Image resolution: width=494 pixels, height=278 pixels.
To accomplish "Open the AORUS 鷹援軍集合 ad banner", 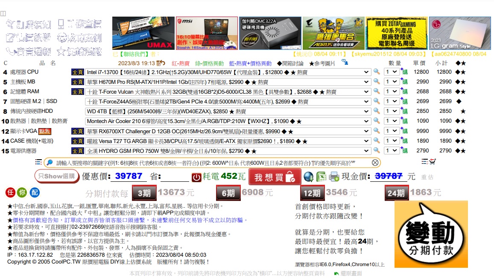I will point(333,33).
